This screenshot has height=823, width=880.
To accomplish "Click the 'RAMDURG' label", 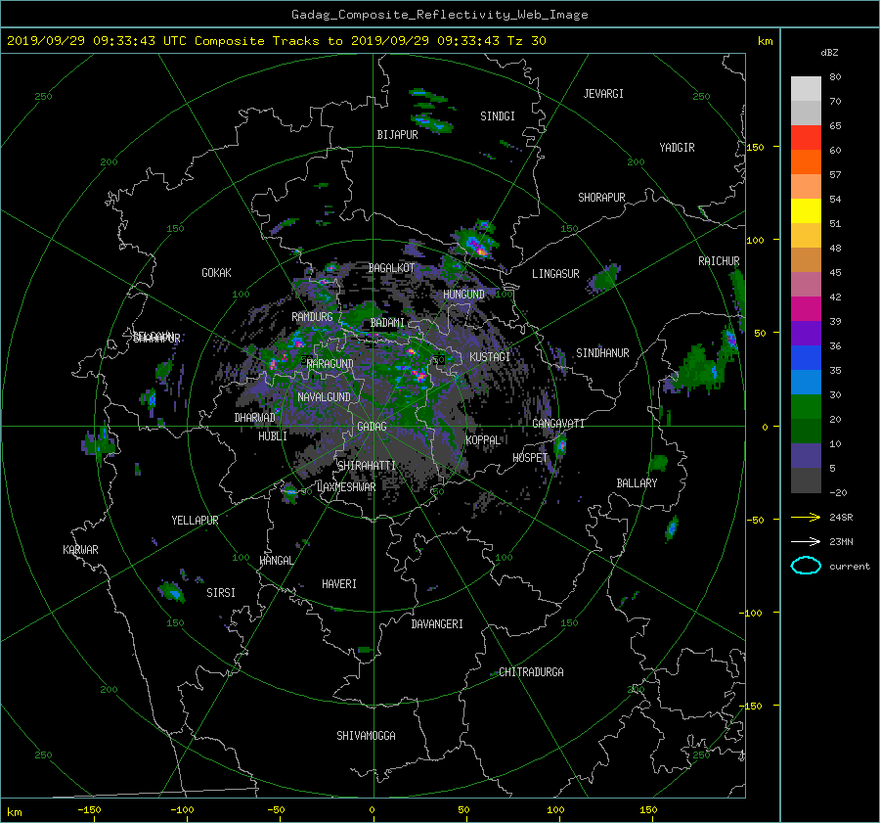I will click(x=312, y=317).
